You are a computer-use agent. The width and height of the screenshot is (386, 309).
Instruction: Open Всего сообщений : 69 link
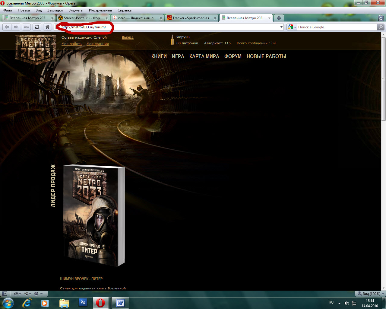pyautogui.click(x=256, y=43)
